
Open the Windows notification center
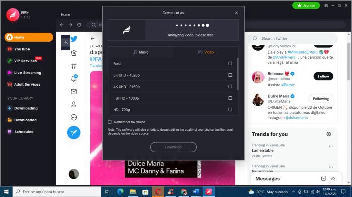coord(343,192)
